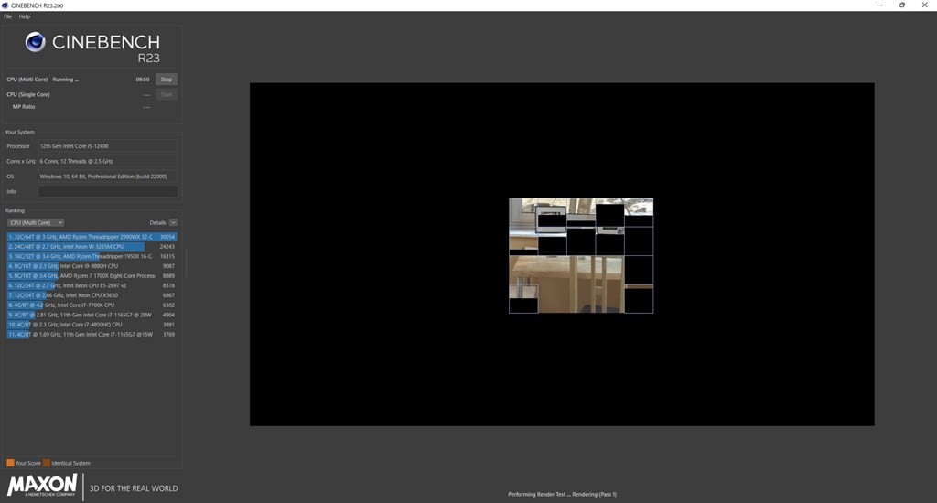Click the Processor field showing i5-12400

point(108,146)
